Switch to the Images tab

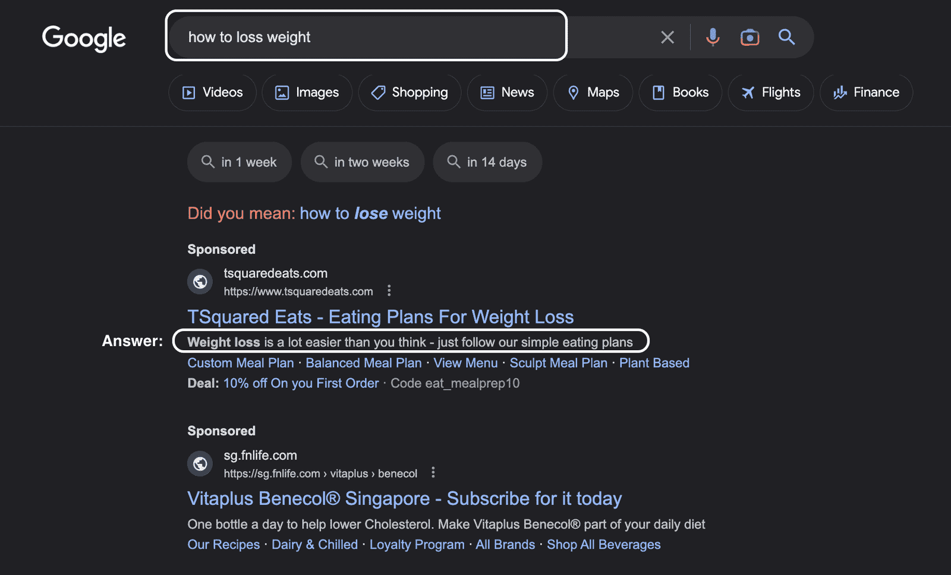tap(307, 93)
